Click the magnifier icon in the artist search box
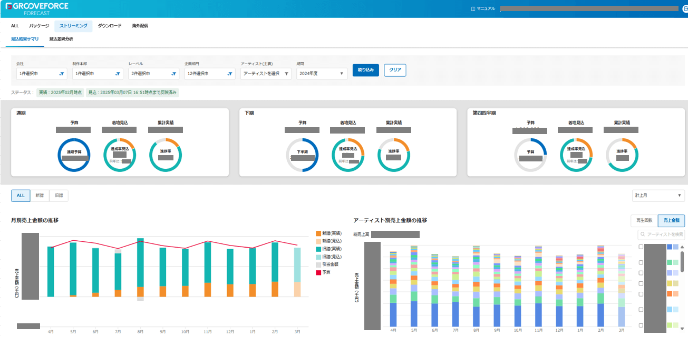 (x=643, y=234)
